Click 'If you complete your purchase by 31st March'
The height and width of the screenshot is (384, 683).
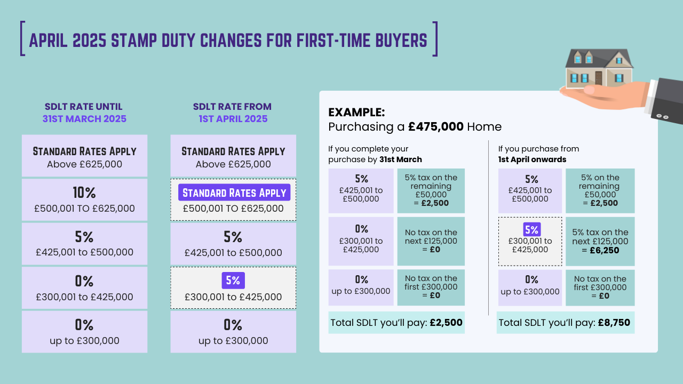coord(375,154)
